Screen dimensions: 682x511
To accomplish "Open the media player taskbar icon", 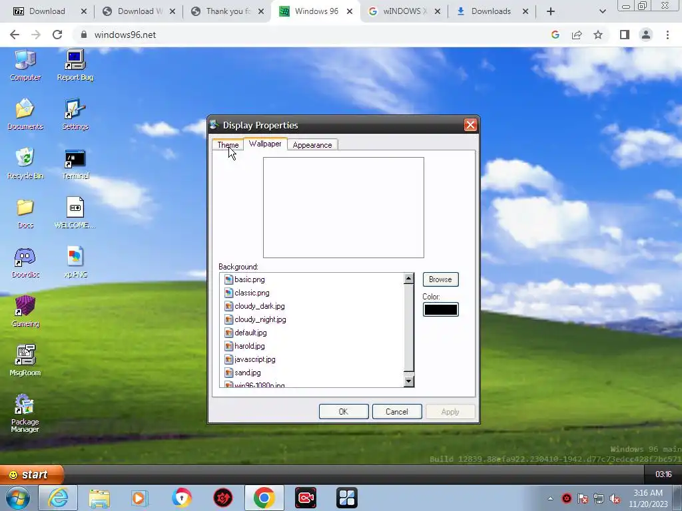I will [140, 498].
